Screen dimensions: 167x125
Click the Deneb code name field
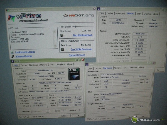pos(36,73)
